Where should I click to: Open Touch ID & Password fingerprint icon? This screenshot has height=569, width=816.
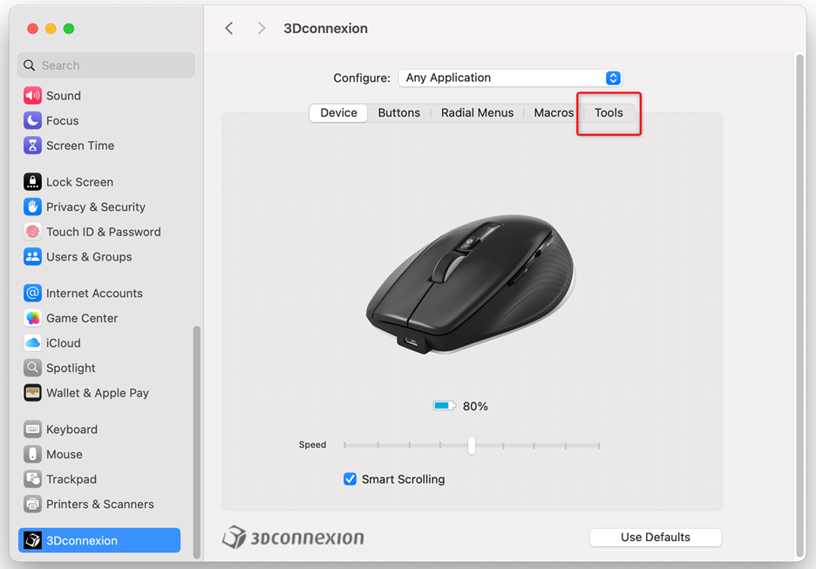[x=32, y=232]
